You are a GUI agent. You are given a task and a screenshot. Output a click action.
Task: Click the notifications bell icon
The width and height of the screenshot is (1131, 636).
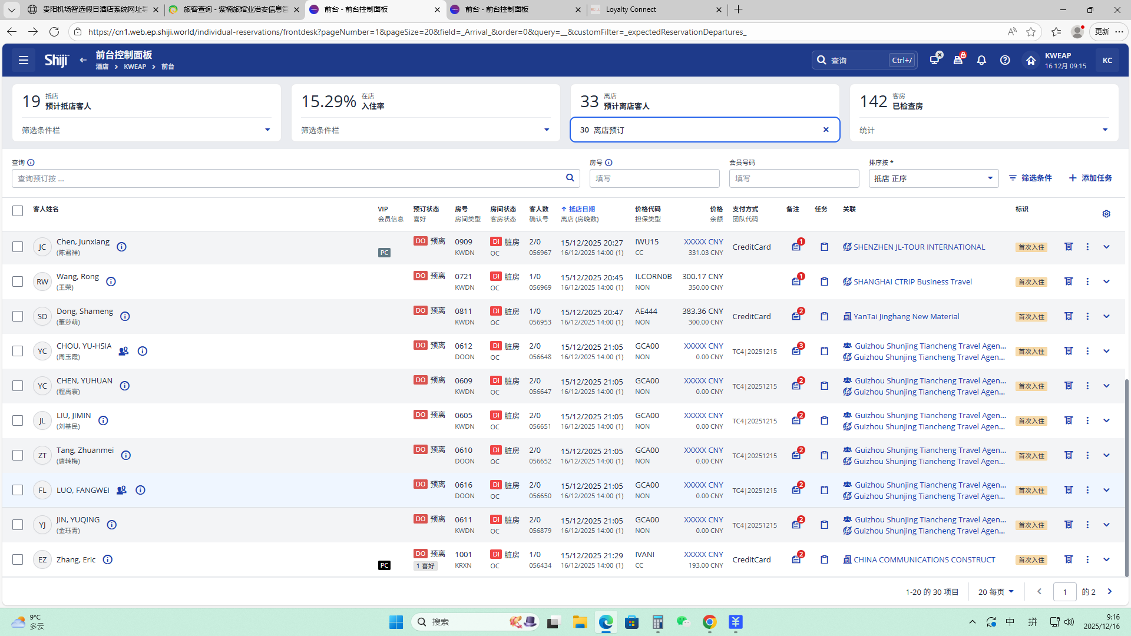(x=981, y=60)
